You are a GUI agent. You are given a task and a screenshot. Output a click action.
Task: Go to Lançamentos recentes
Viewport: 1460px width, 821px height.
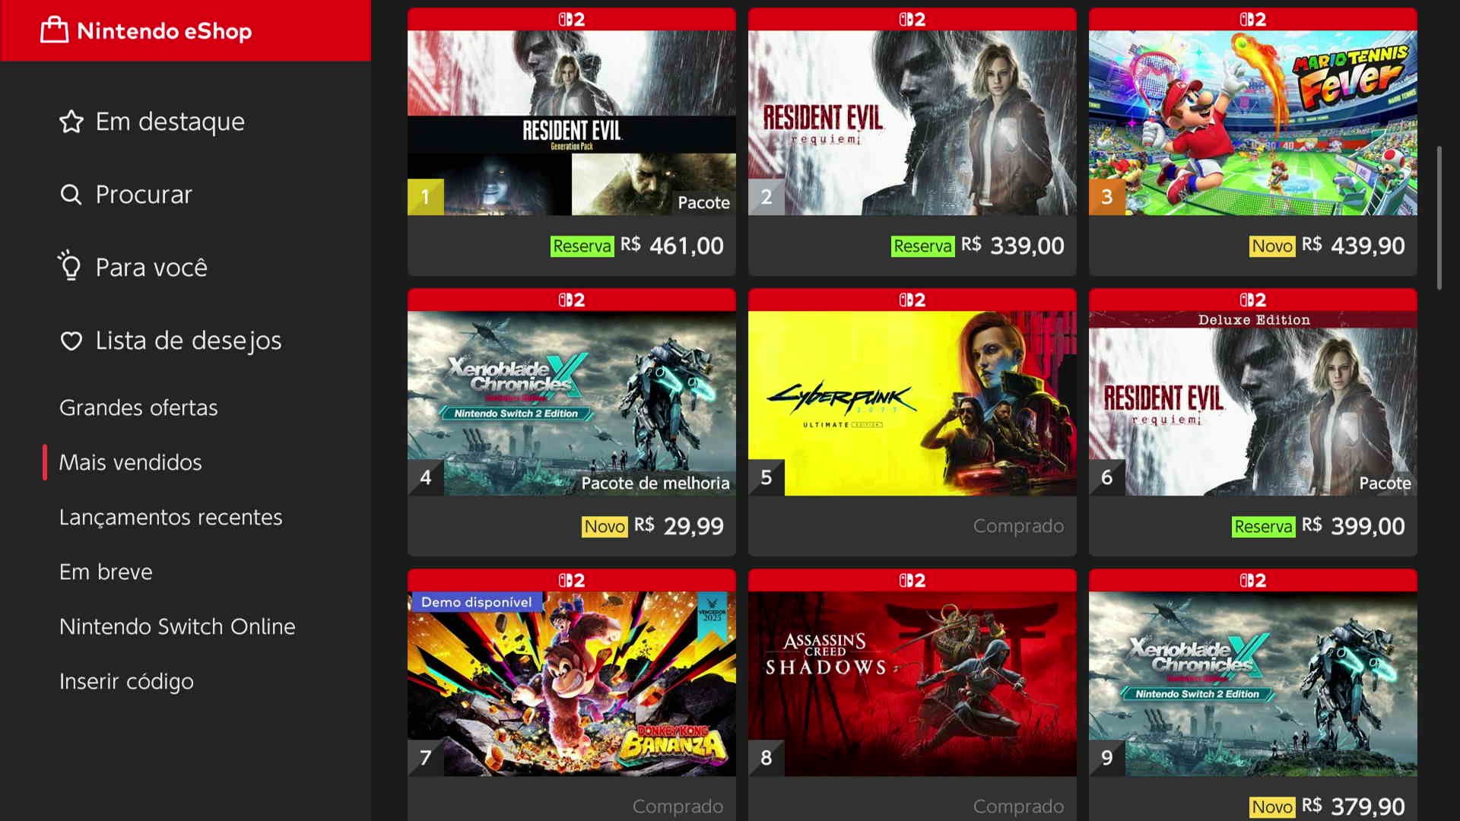[171, 517]
